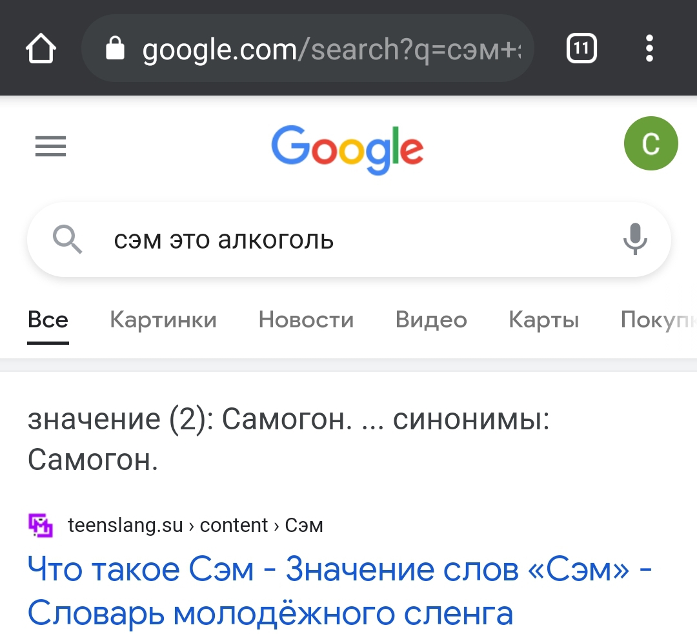
Task: Switch to the Видео tab
Action: (x=431, y=320)
